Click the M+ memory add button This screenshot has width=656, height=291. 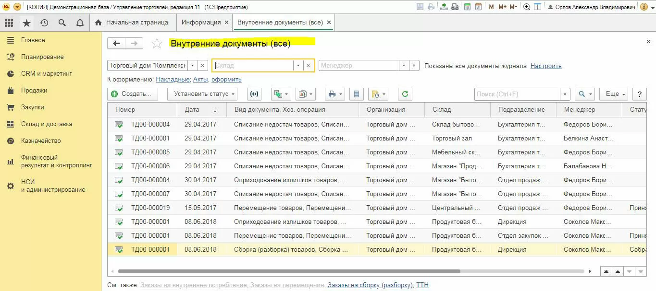pos(502,7)
